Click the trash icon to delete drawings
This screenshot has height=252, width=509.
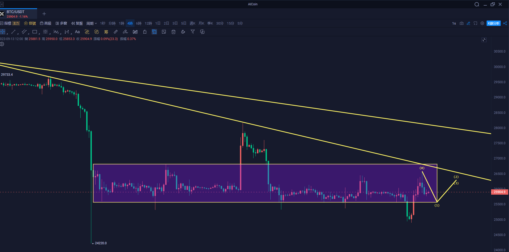173,32
